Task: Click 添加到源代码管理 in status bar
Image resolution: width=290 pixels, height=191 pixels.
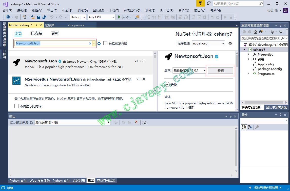Action: (266, 188)
